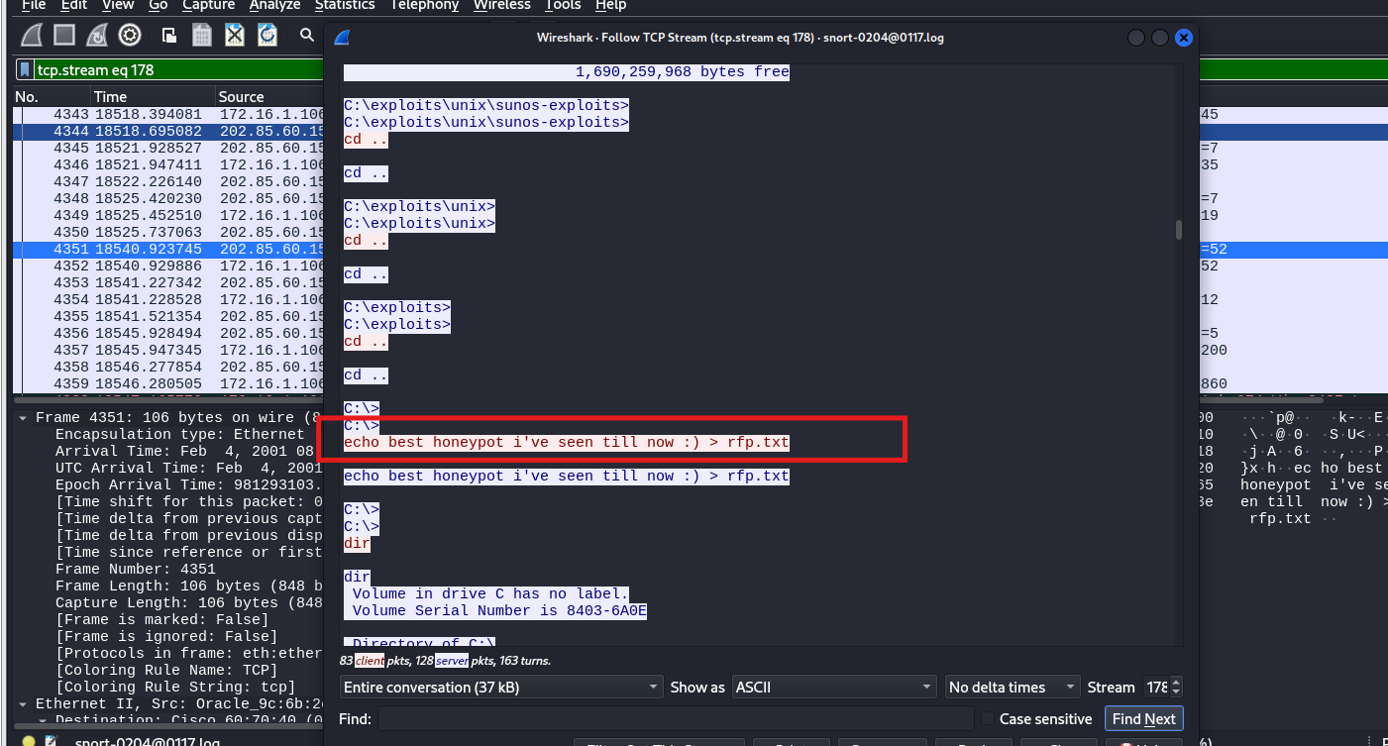Click '1,690,259,968 bytes free' line
Image resolution: width=1388 pixels, height=746 pixels.
(683, 71)
